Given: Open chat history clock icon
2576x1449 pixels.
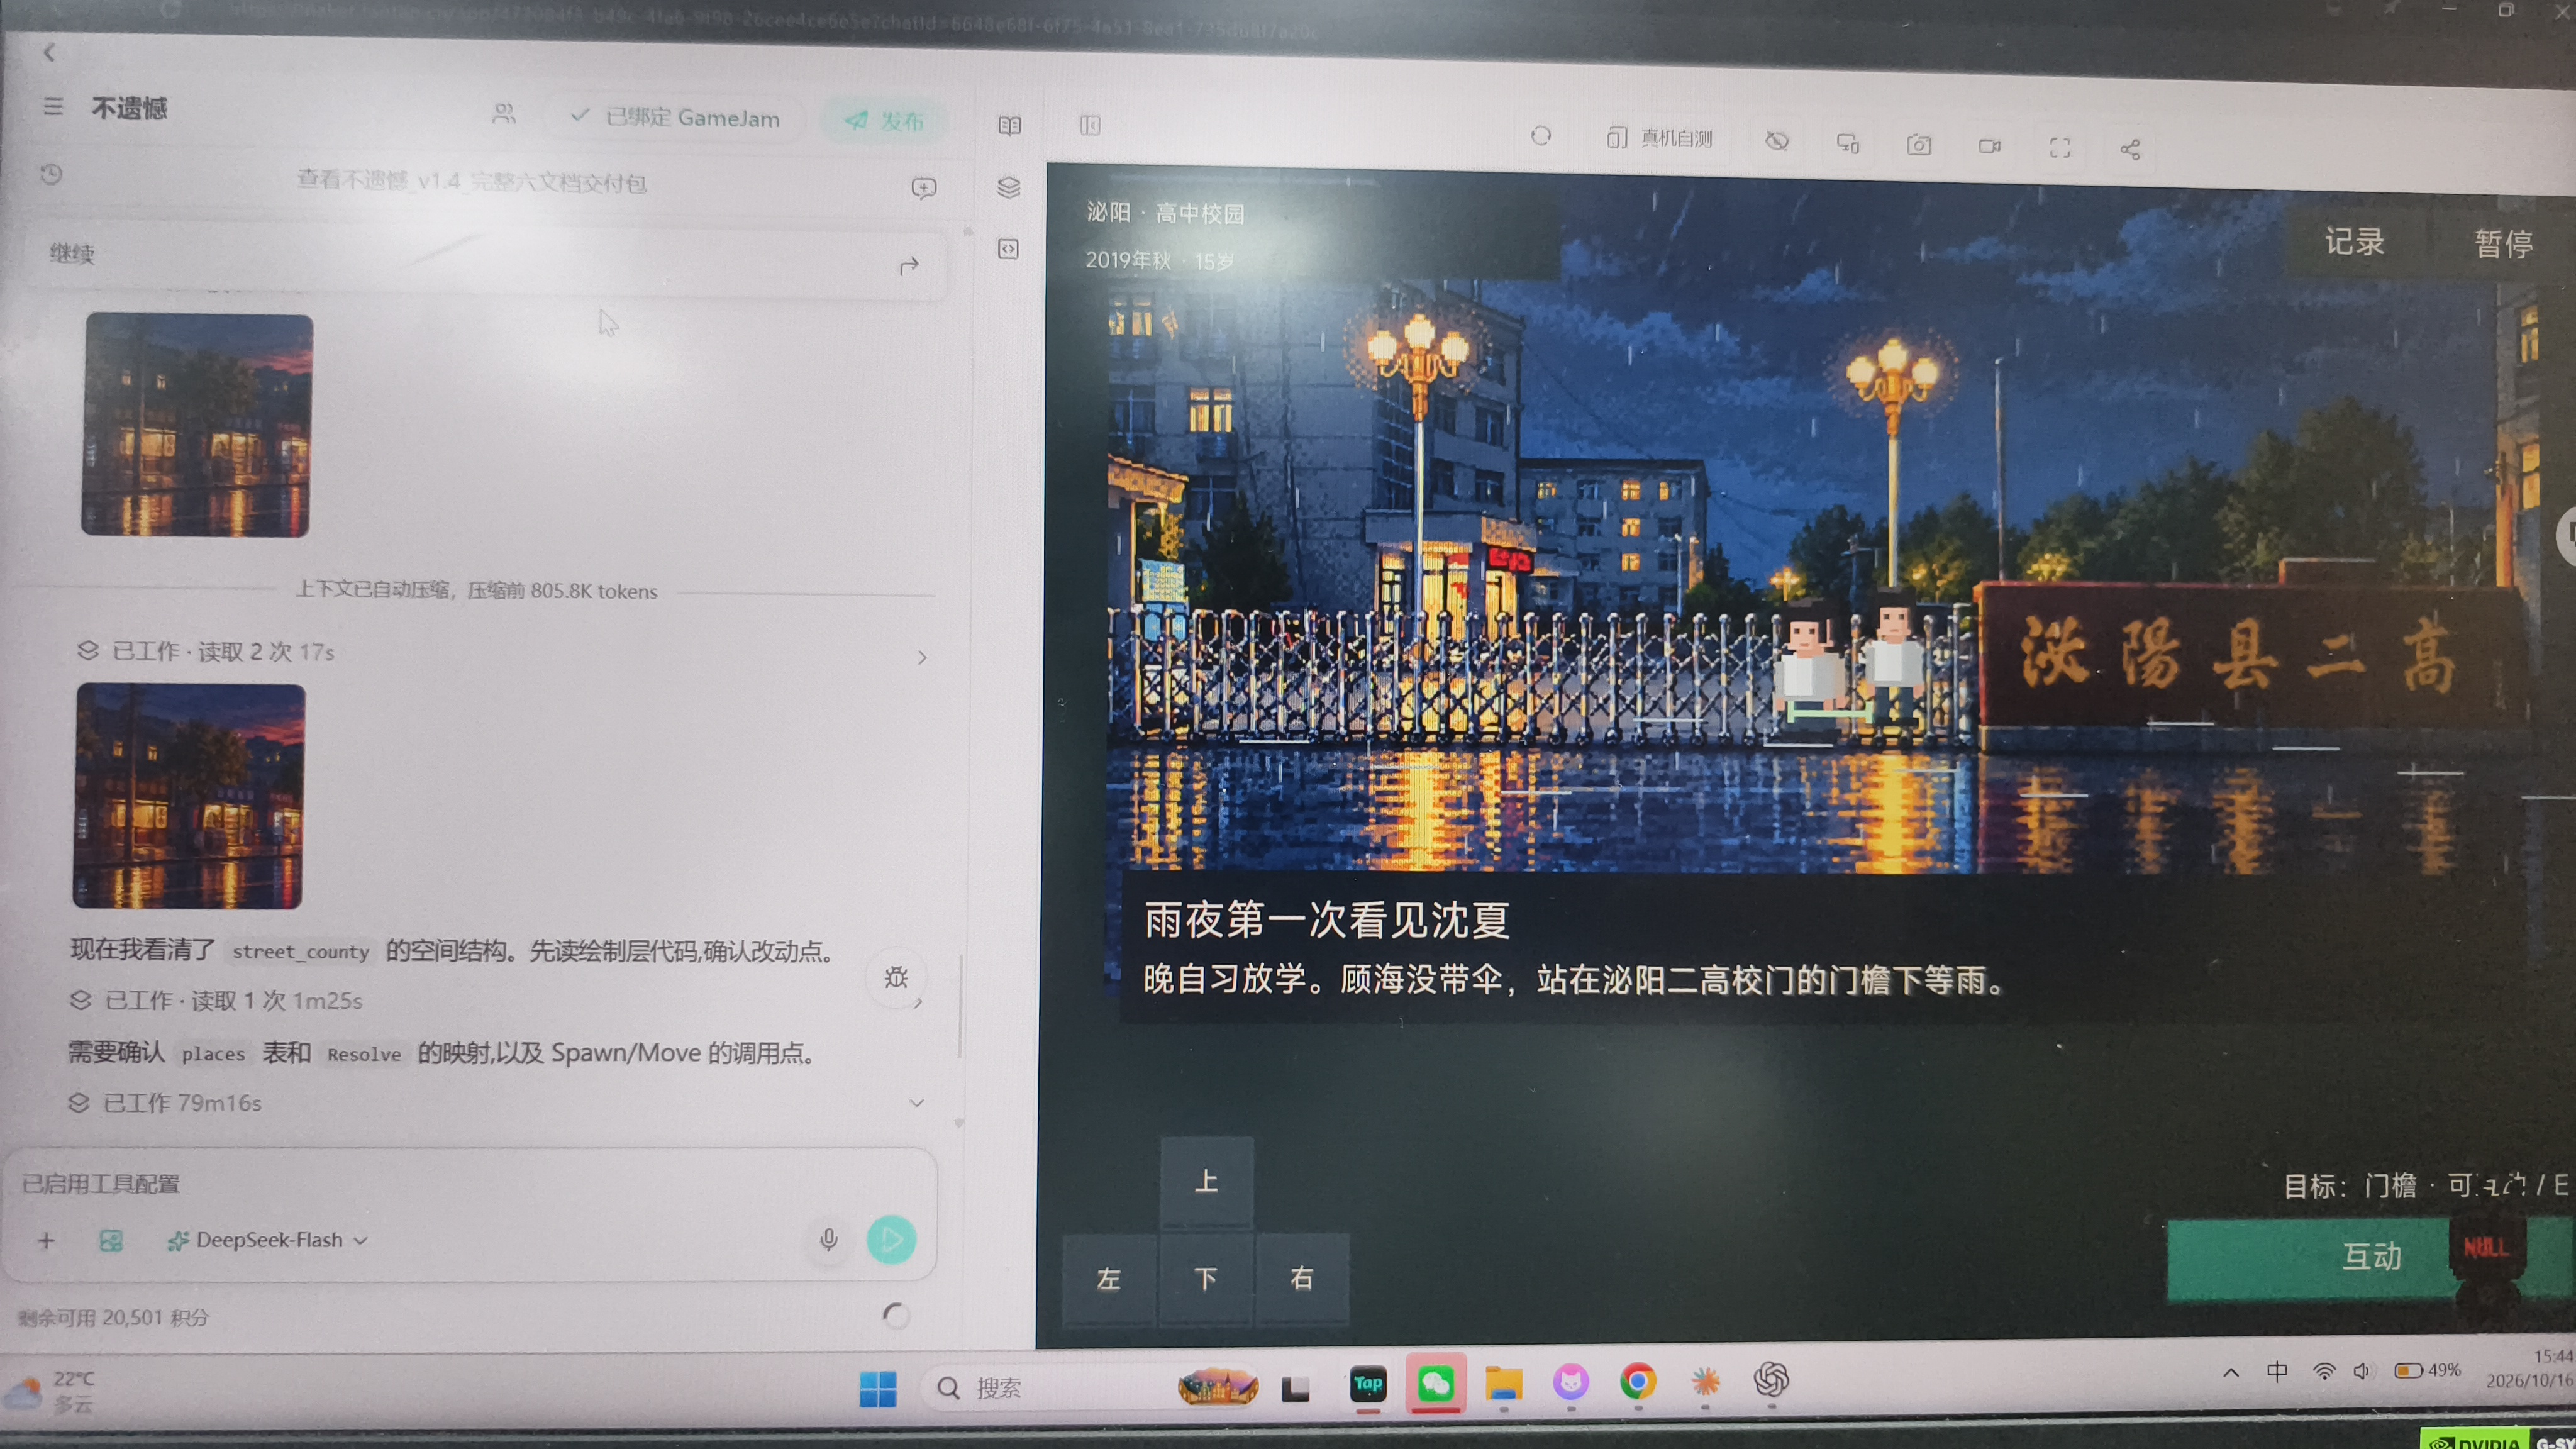Looking at the screenshot, I should (x=51, y=175).
